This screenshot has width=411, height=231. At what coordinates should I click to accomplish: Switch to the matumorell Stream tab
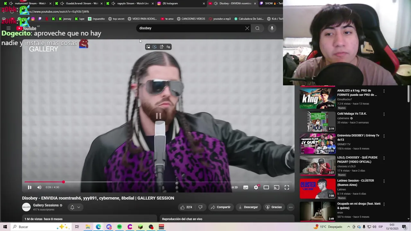click(x=28, y=4)
